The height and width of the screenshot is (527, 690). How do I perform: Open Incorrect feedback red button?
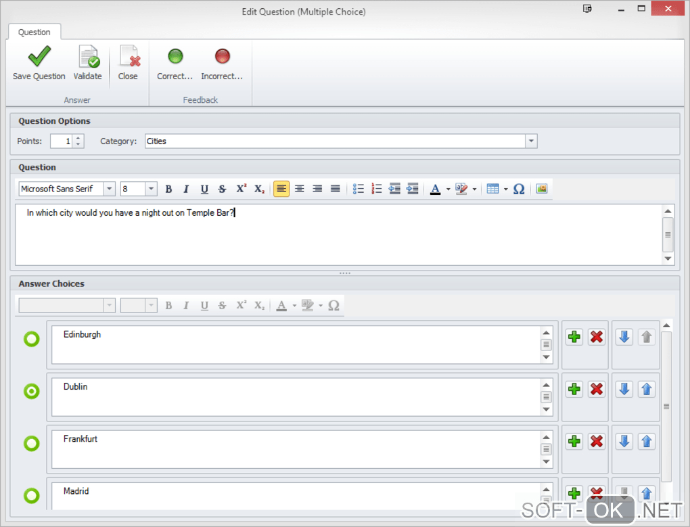(222, 64)
